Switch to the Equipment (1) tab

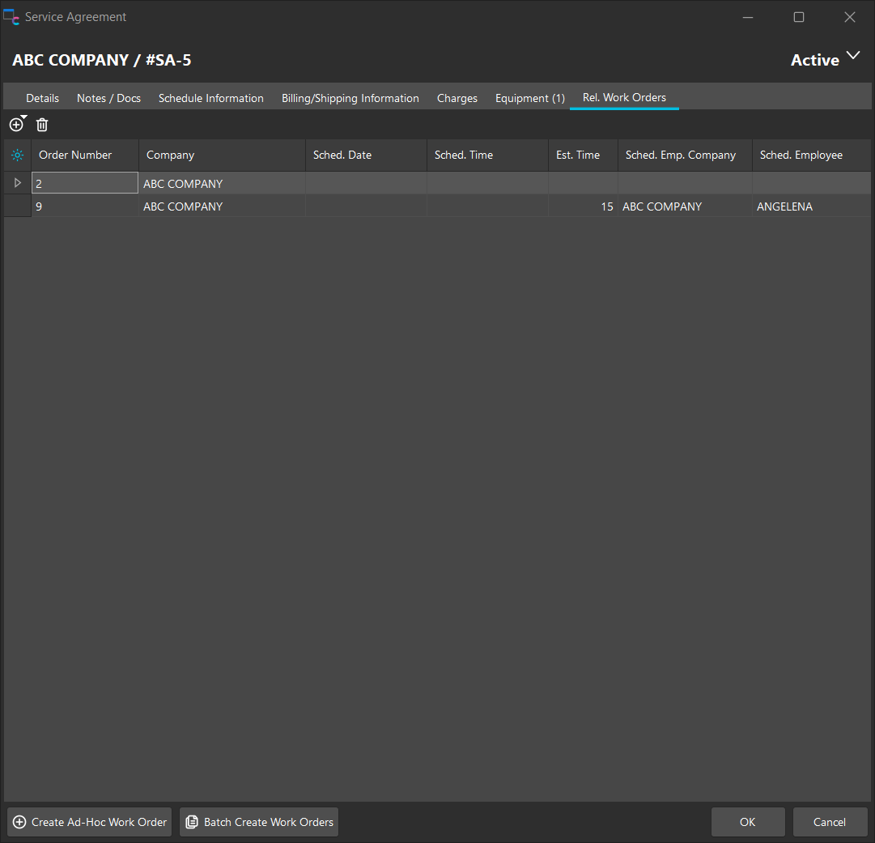click(x=529, y=98)
